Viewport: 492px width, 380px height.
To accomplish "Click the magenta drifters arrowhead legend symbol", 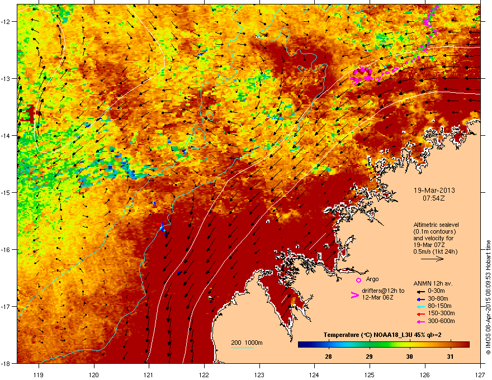I will pos(354,295).
